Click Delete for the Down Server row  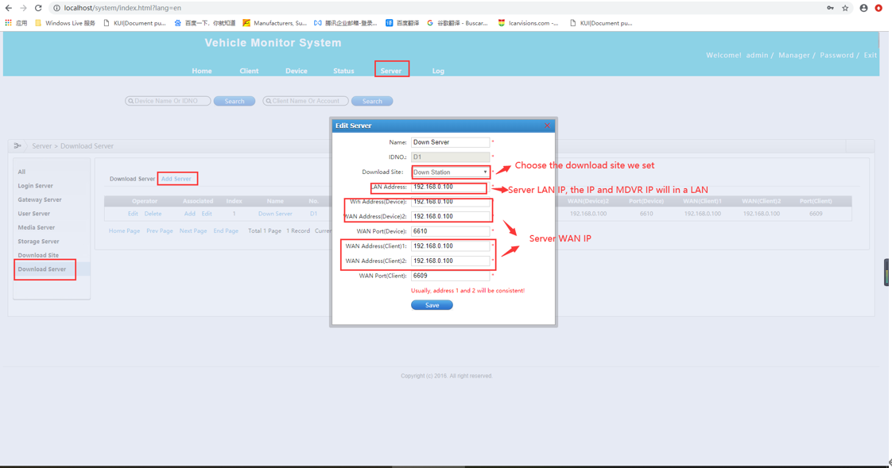[x=153, y=214]
